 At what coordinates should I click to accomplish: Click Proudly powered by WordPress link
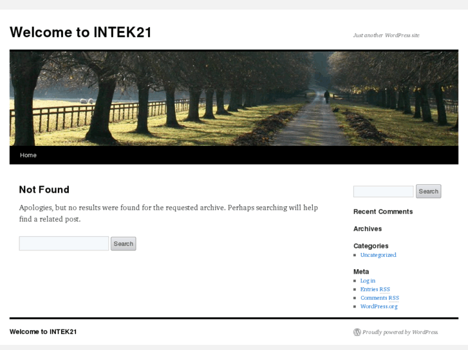coord(400,332)
